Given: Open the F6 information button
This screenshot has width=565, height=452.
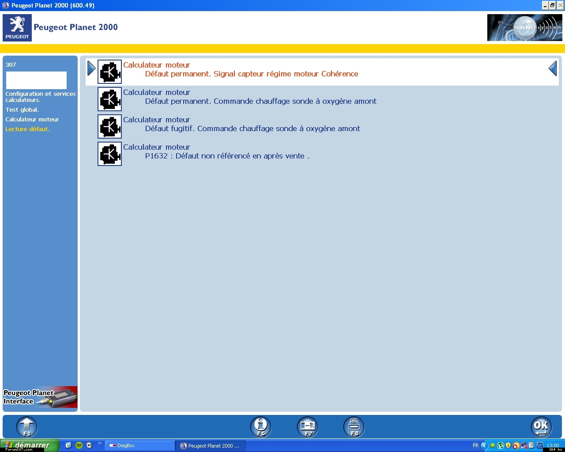Looking at the screenshot, I should pos(261,427).
